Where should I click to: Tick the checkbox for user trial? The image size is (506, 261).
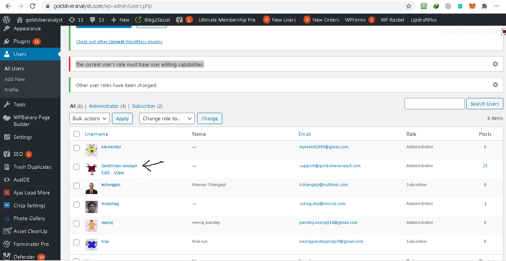tap(76, 242)
